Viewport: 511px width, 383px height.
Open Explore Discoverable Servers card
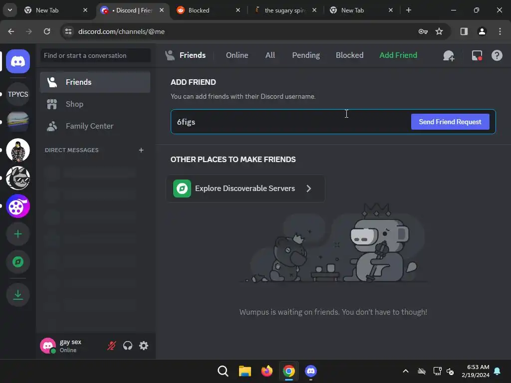pyautogui.click(x=246, y=189)
